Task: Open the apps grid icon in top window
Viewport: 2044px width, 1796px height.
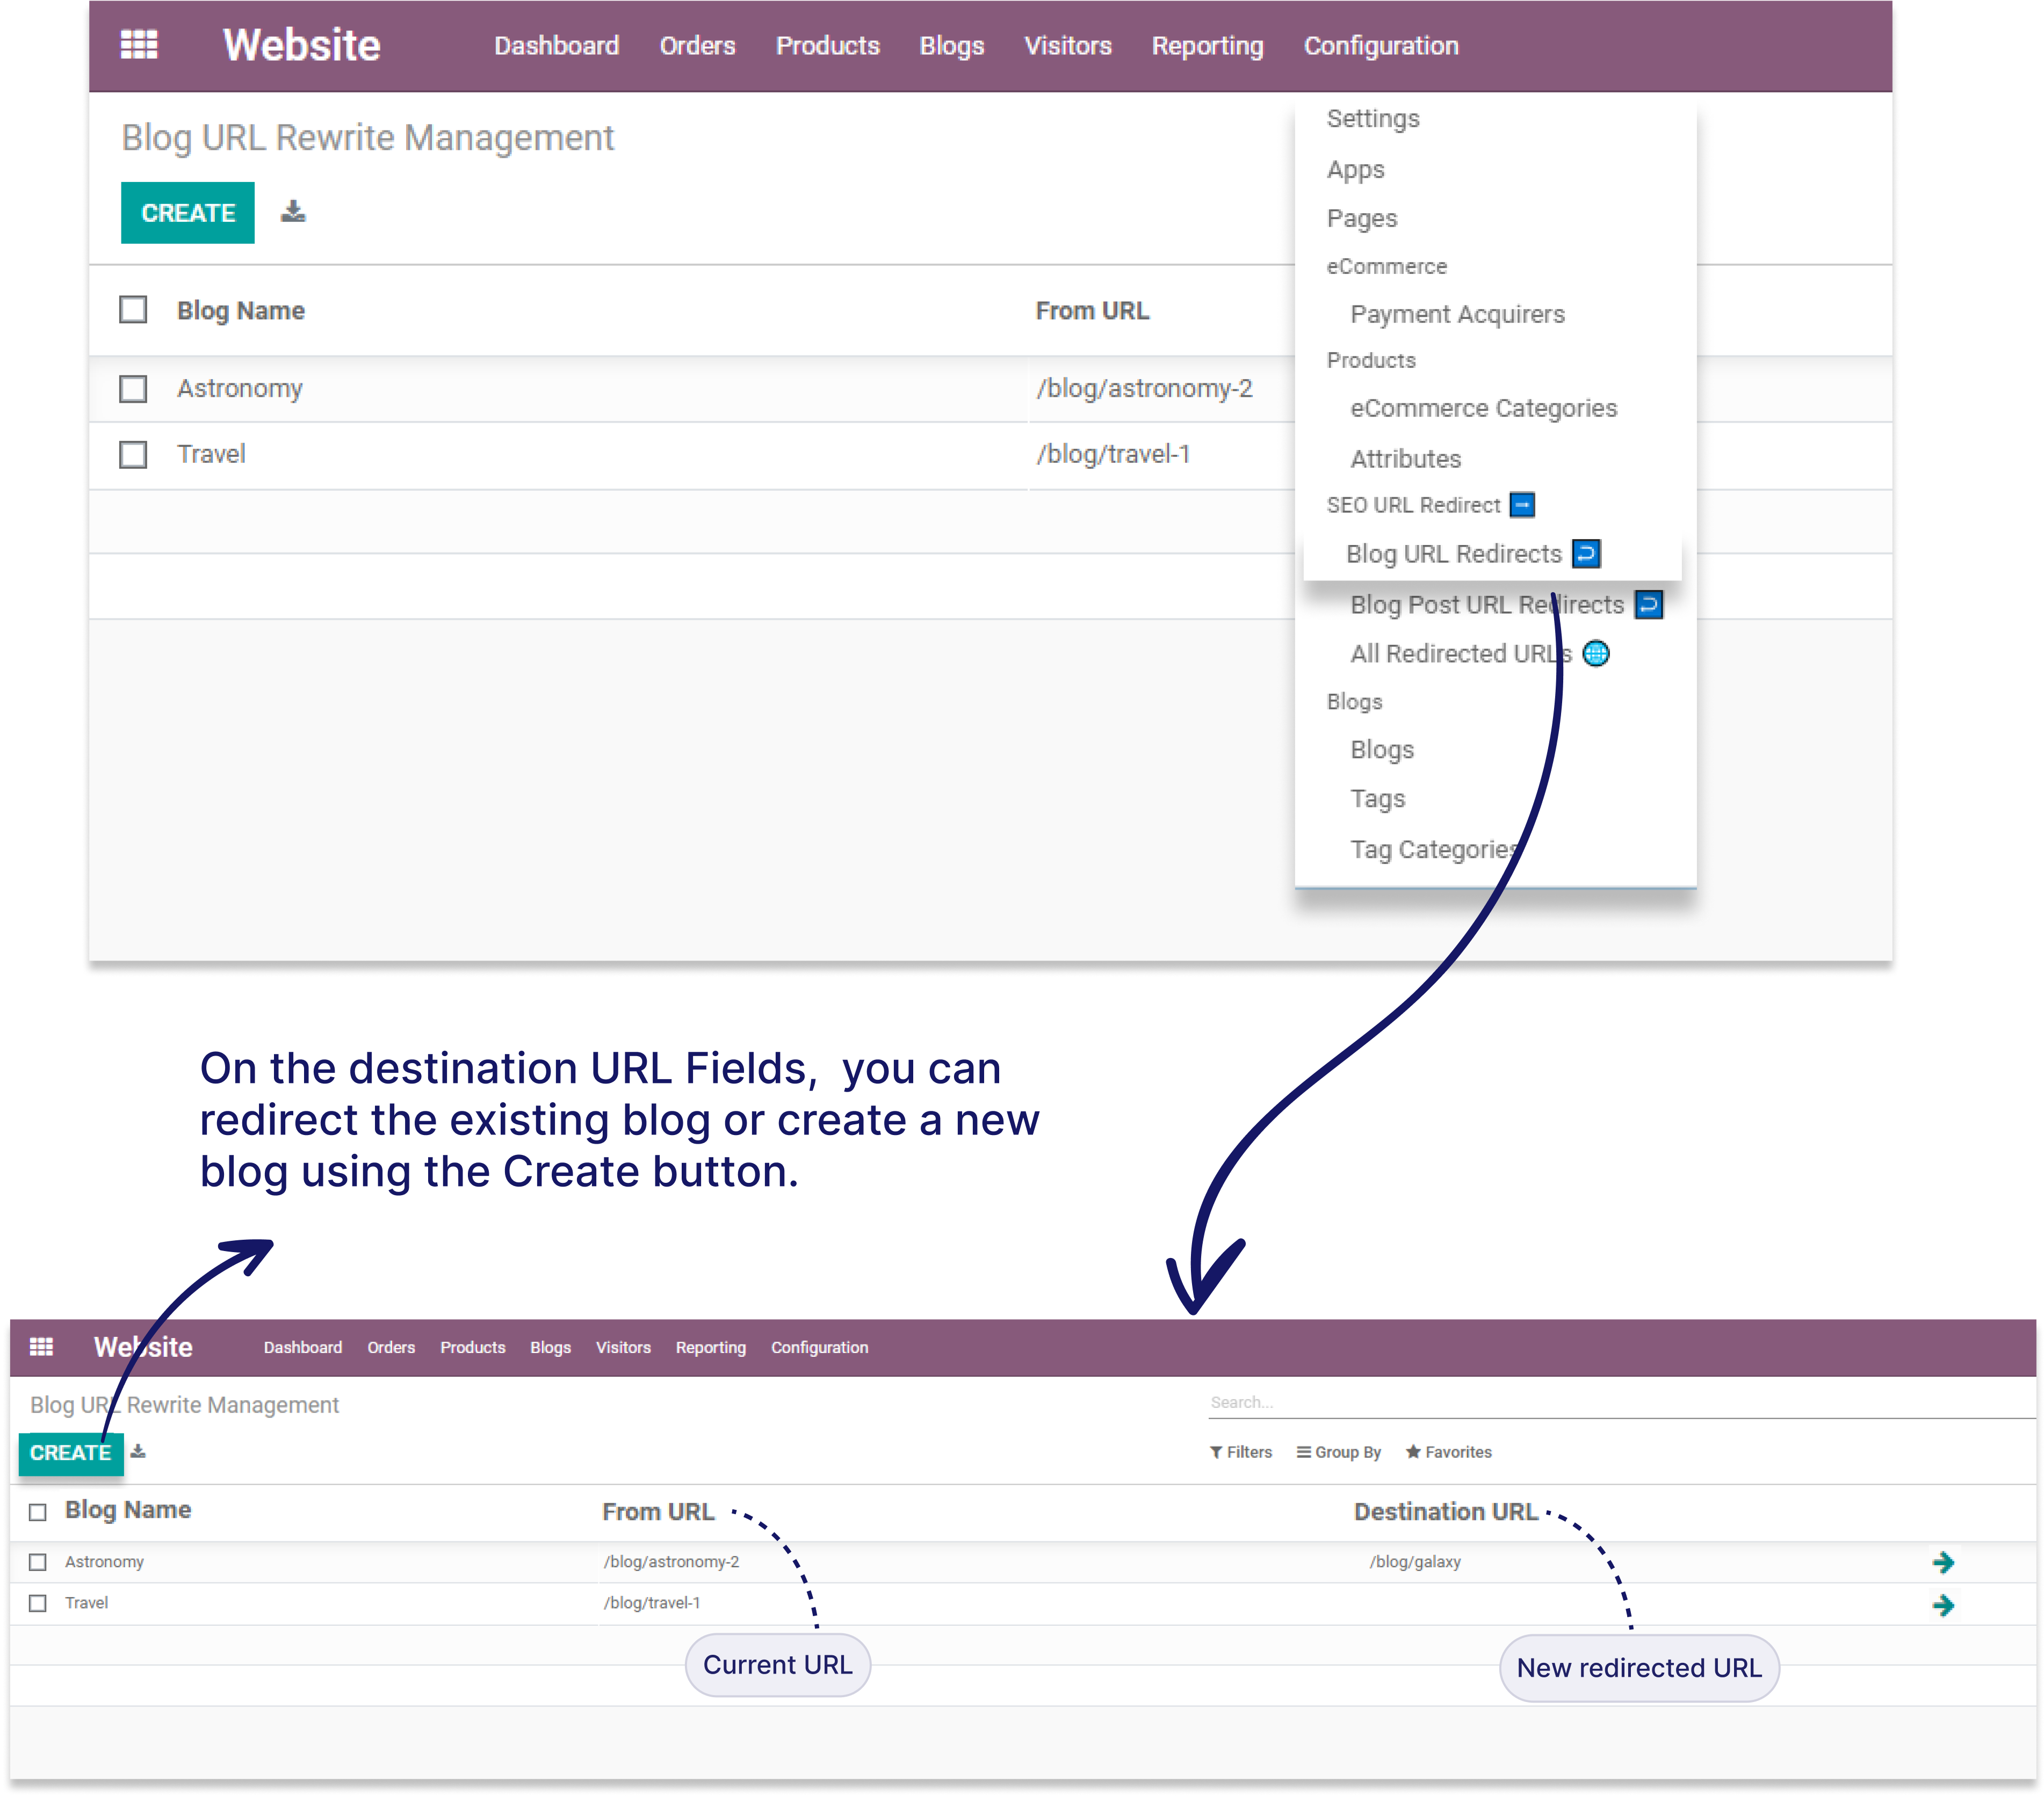Action: point(139,45)
